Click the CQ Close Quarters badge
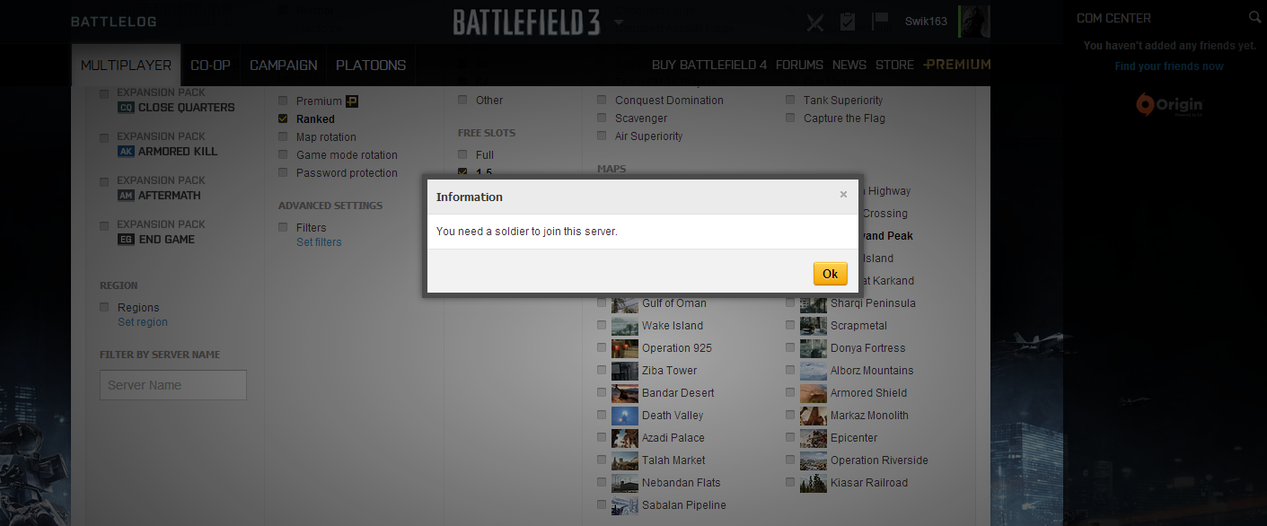The width and height of the screenshot is (1267, 526). coord(127,108)
